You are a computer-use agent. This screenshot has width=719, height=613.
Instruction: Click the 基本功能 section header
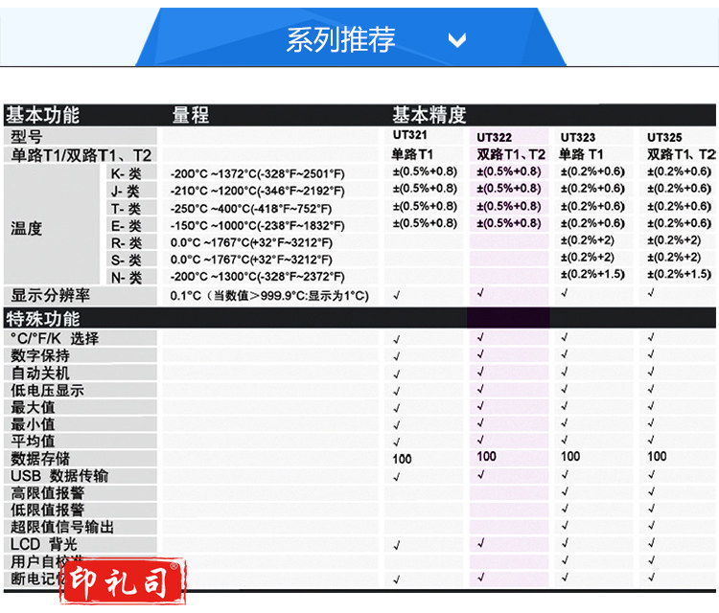[43, 115]
